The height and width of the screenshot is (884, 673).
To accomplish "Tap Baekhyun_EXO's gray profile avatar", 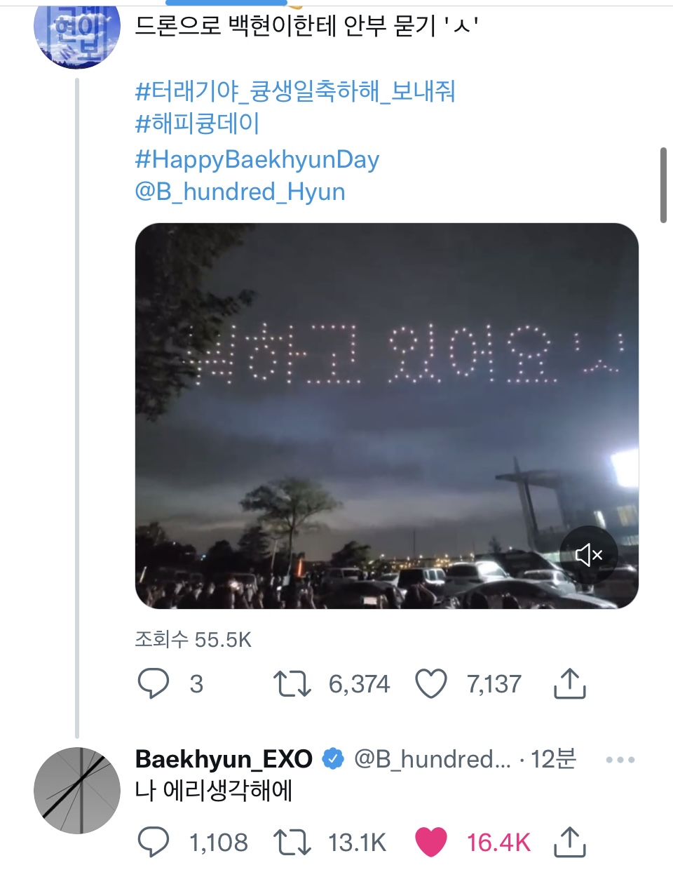I will click(x=77, y=791).
